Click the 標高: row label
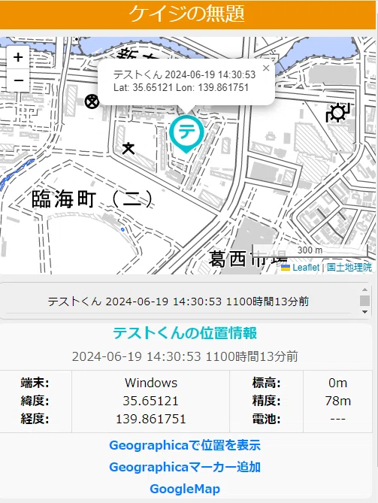 tap(267, 383)
